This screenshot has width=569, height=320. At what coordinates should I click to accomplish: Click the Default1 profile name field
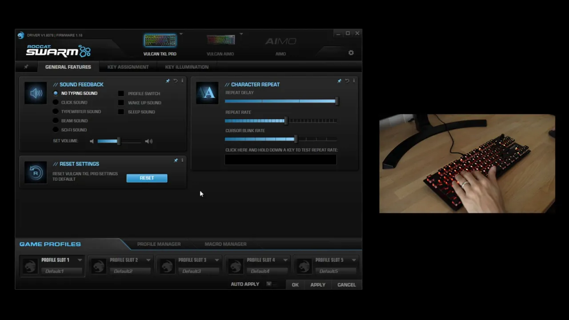(x=62, y=271)
